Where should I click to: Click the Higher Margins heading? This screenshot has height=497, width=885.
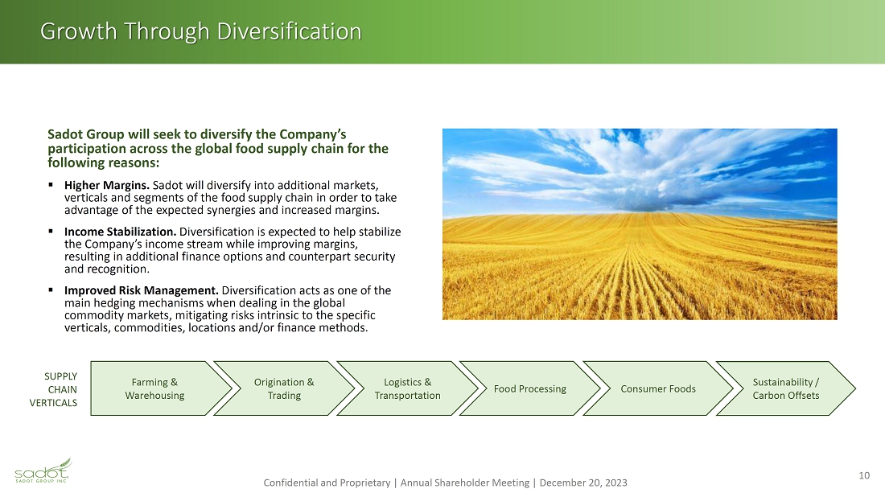[107, 185]
